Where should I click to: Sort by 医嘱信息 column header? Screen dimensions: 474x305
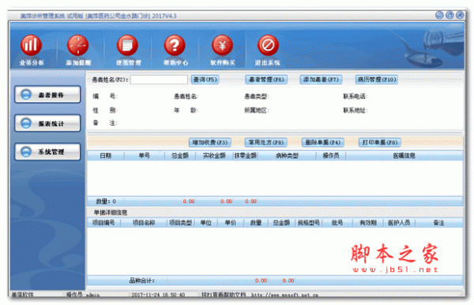tap(404, 156)
